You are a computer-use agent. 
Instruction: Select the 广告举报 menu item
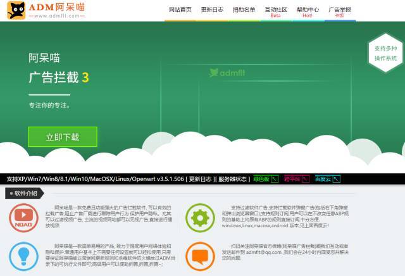(340, 12)
